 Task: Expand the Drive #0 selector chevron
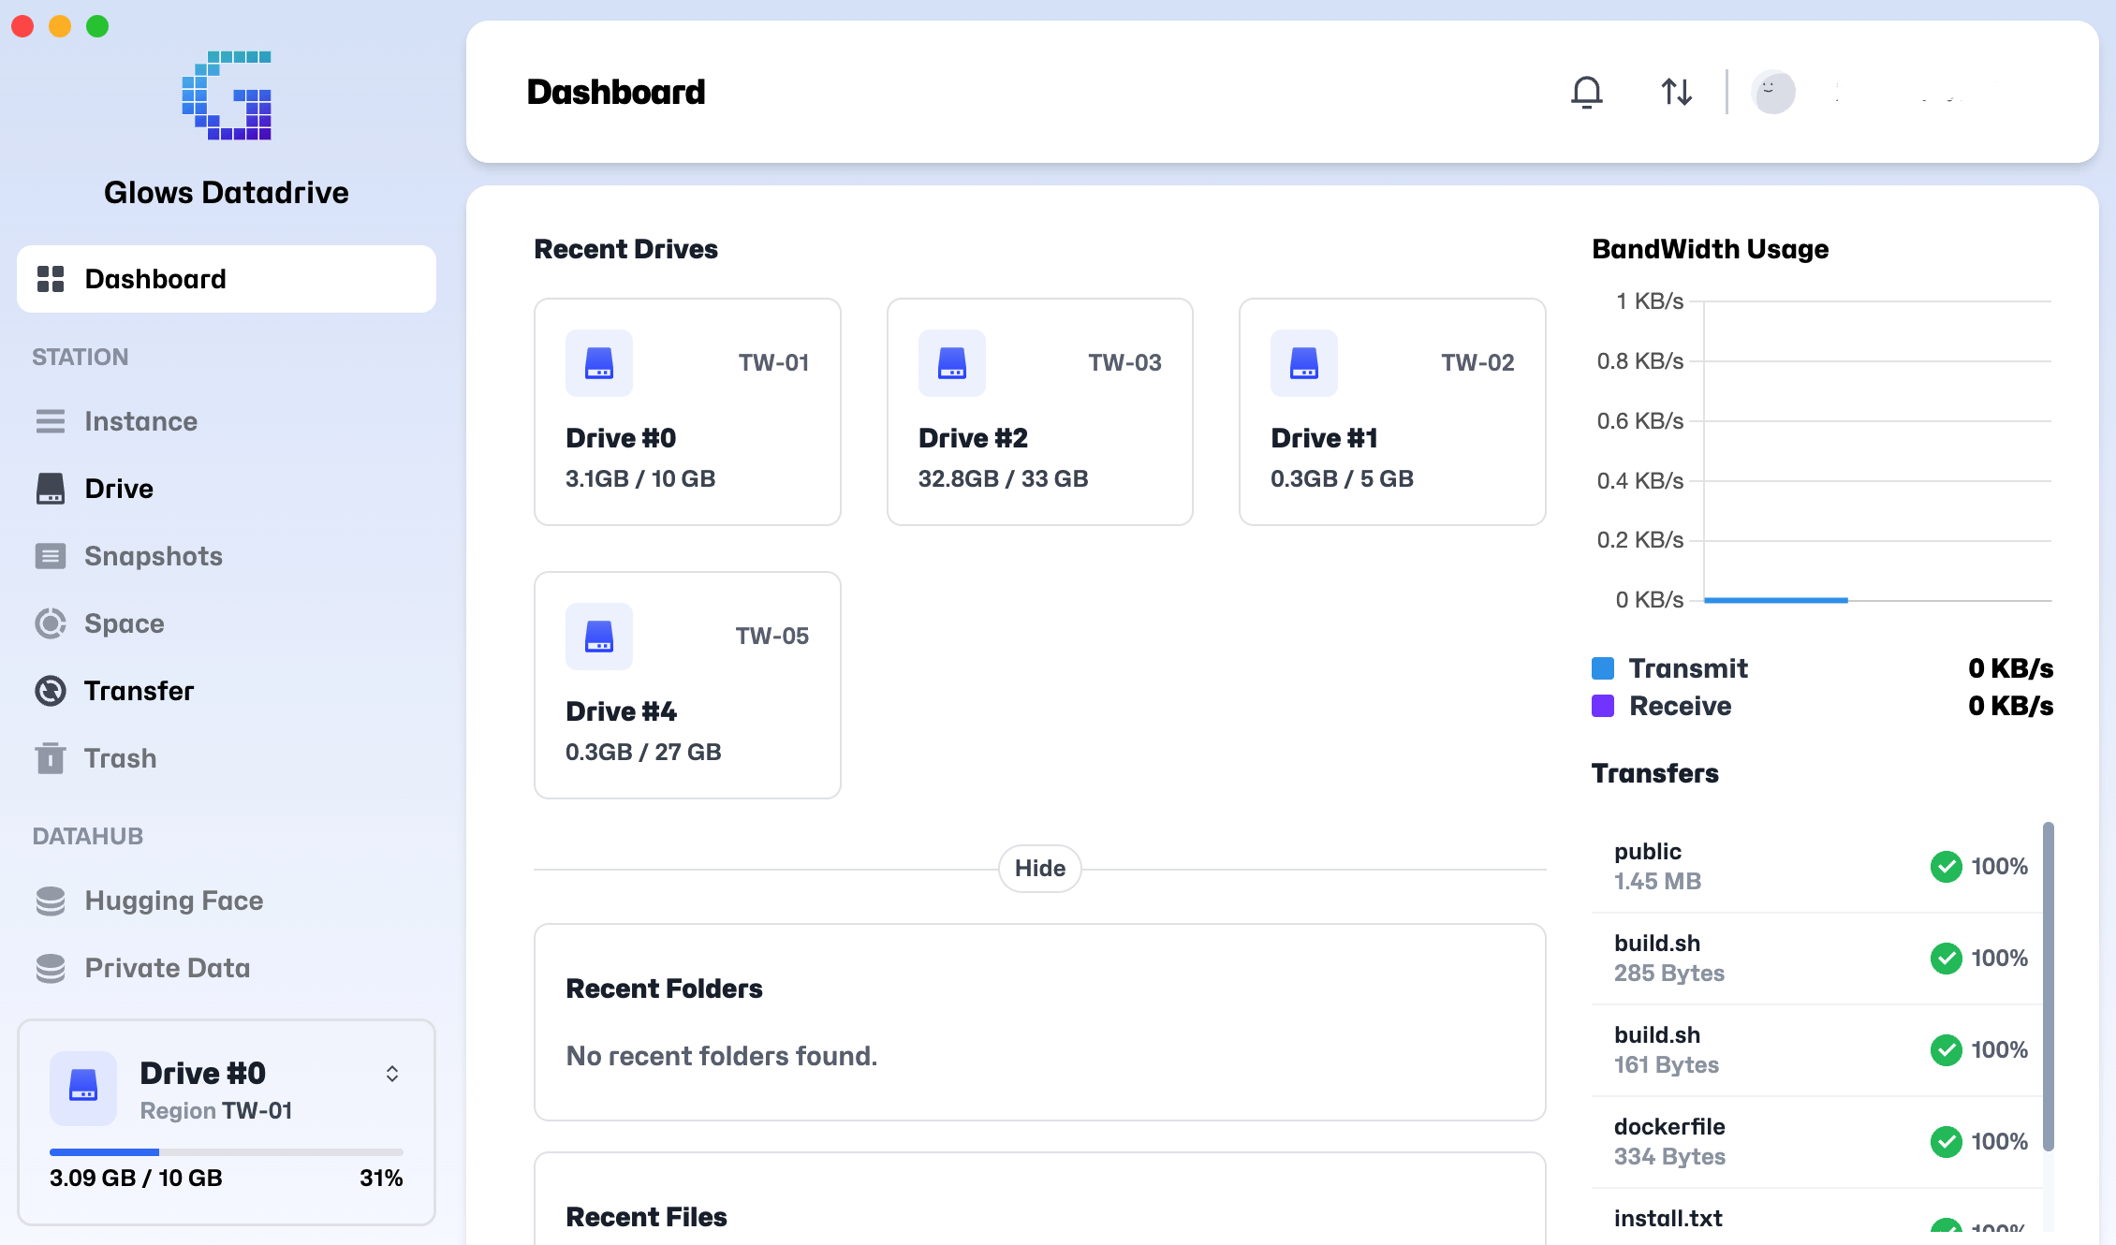click(x=392, y=1074)
